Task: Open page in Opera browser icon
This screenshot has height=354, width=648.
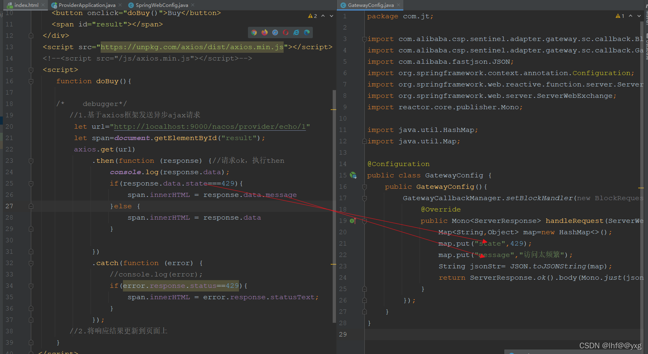Action: [286, 32]
